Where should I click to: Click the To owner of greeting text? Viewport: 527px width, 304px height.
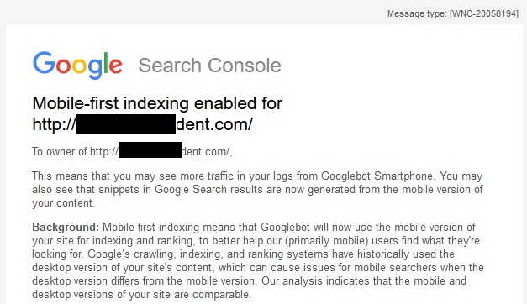(60, 151)
